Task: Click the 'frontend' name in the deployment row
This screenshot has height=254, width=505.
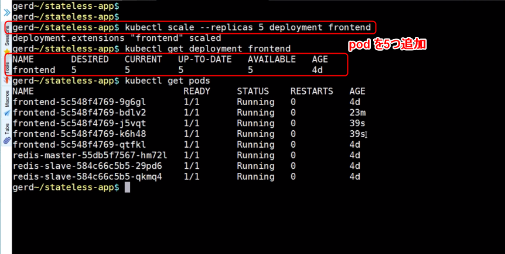Action: (x=33, y=70)
